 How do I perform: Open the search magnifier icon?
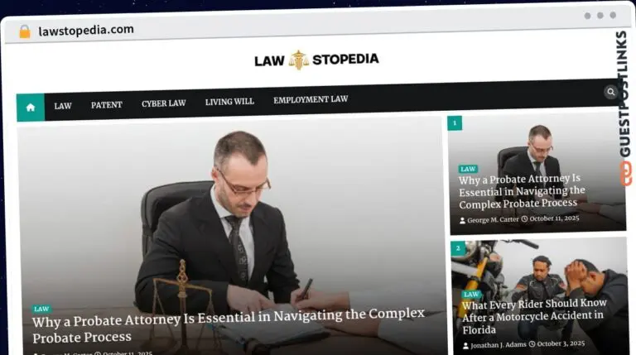tap(610, 92)
